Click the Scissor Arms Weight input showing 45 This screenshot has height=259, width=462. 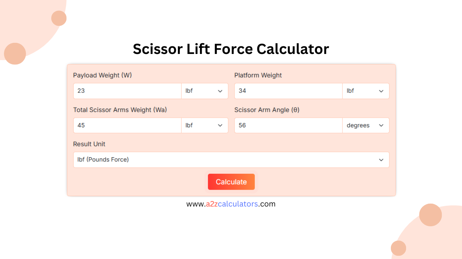point(127,125)
